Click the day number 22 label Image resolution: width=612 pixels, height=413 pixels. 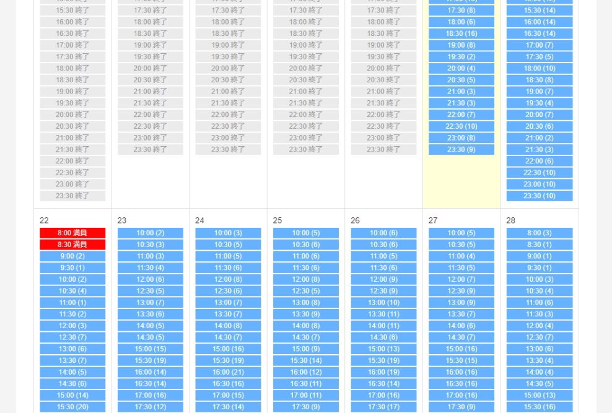click(44, 220)
